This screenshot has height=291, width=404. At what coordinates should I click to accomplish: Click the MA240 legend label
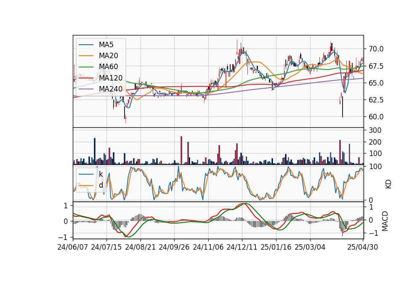tap(111, 89)
